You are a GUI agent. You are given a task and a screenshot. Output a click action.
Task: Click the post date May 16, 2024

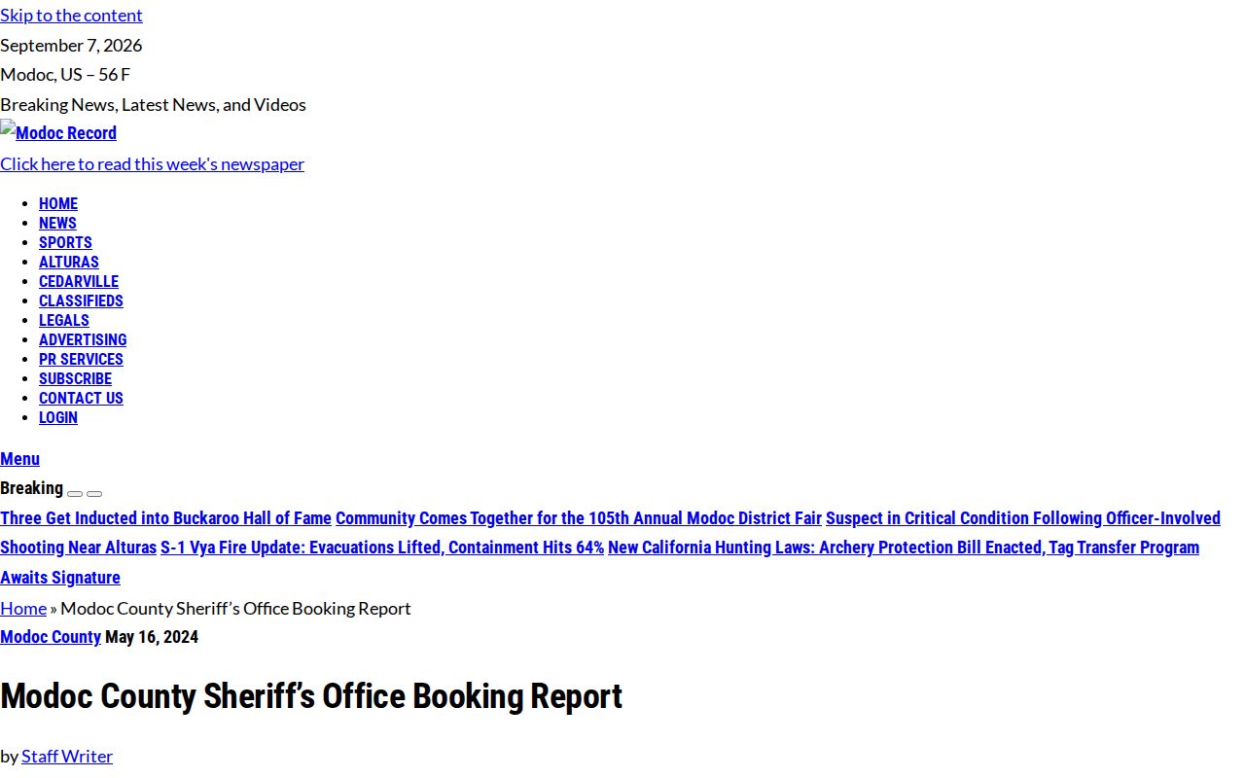click(152, 637)
